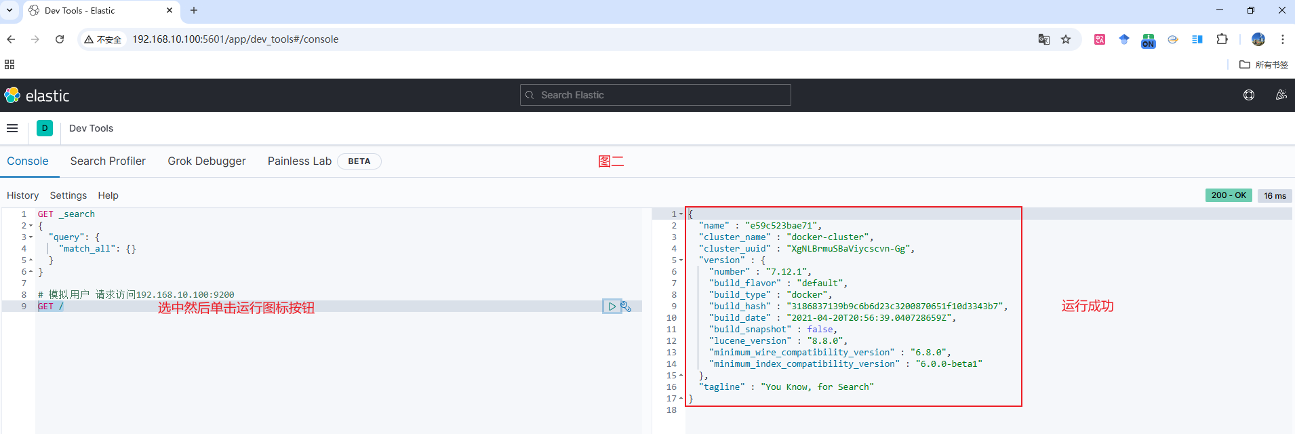Open the console Help
1295x434 pixels.
pos(108,195)
